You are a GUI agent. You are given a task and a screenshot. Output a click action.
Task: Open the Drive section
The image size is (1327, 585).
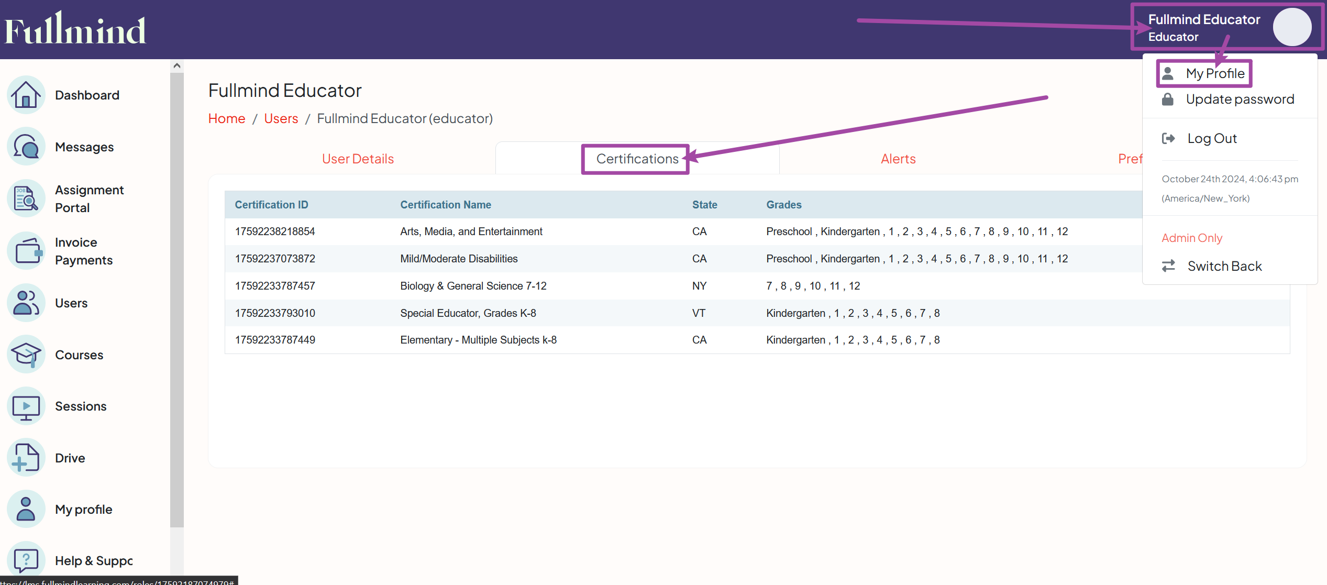point(70,457)
